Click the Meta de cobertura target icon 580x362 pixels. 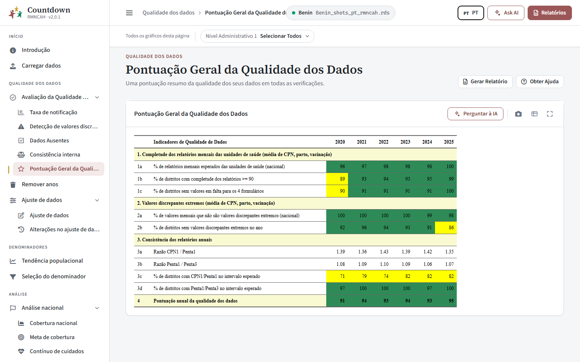pos(21,337)
